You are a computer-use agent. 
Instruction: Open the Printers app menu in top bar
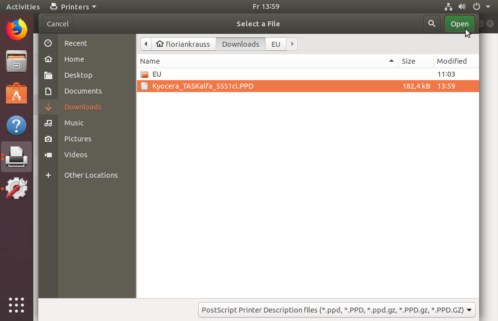(74, 7)
